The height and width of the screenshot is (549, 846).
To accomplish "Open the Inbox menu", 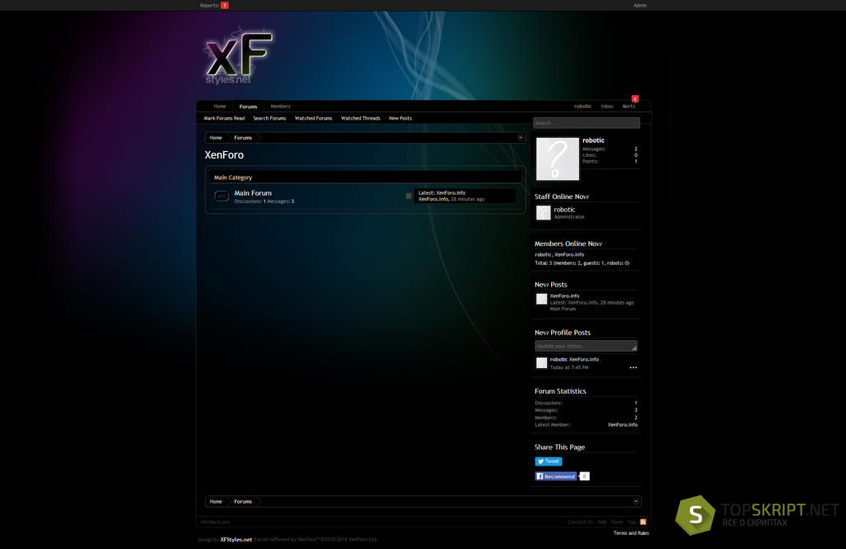I will [607, 106].
